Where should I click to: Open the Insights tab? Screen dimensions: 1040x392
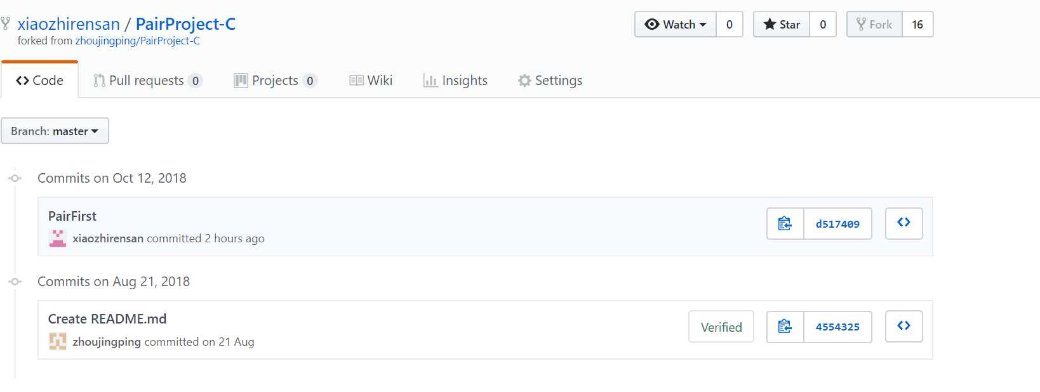click(455, 81)
